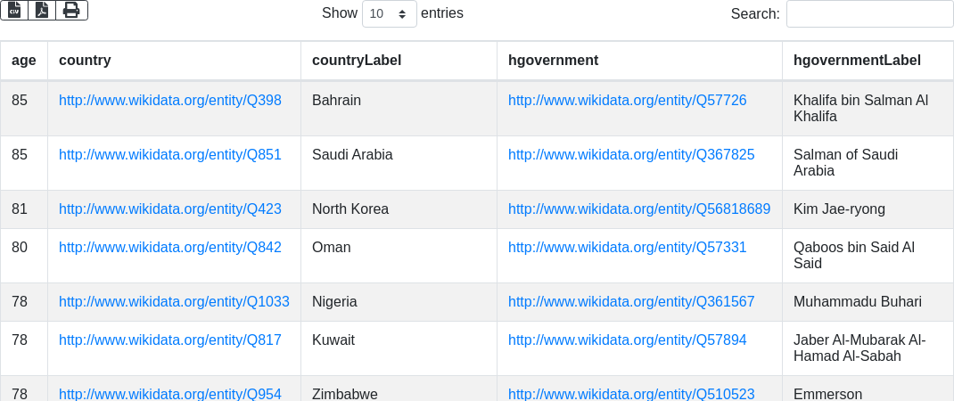Open the Oman entity link Q842
Image resolution: width=954 pixels, height=401 pixels.
coord(170,247)
